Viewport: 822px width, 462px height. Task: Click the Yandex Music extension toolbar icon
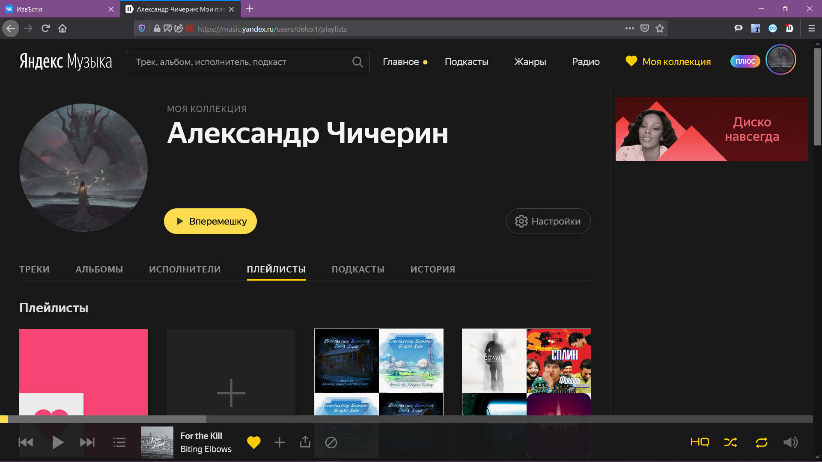coord(789,29)
